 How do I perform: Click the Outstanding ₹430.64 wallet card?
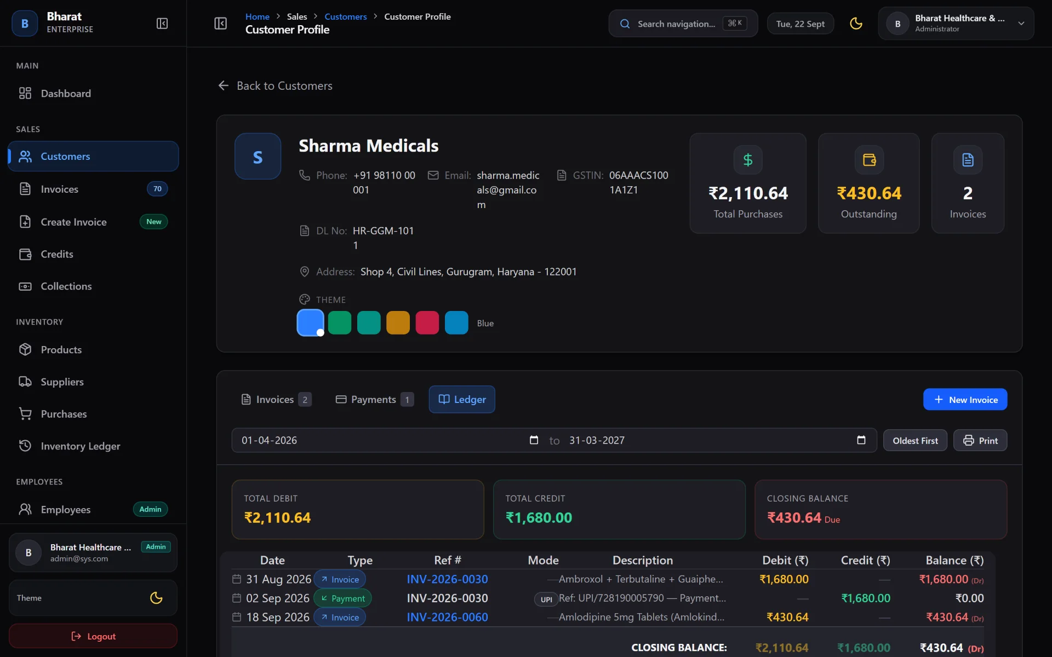click(x=868, y=183)
